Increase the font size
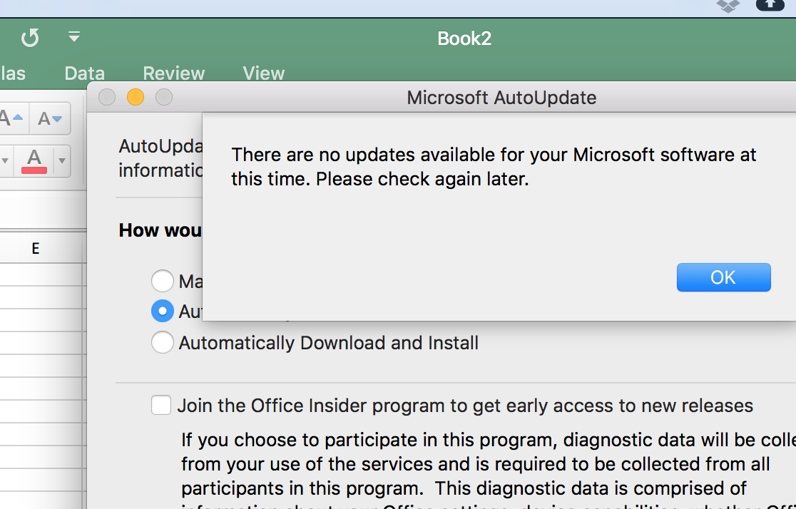 click(x=12, y=118)
